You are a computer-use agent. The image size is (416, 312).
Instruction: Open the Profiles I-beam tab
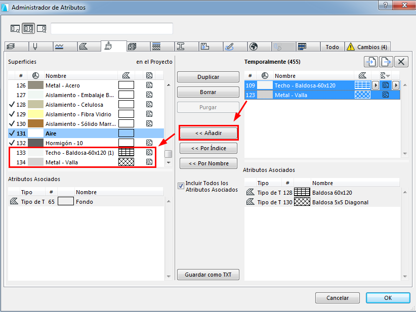coord(187,47)
